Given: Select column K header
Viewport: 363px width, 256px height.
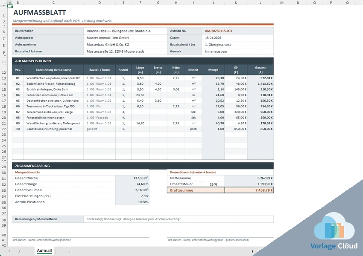Looking at the screenshot, I should [236, 3].
